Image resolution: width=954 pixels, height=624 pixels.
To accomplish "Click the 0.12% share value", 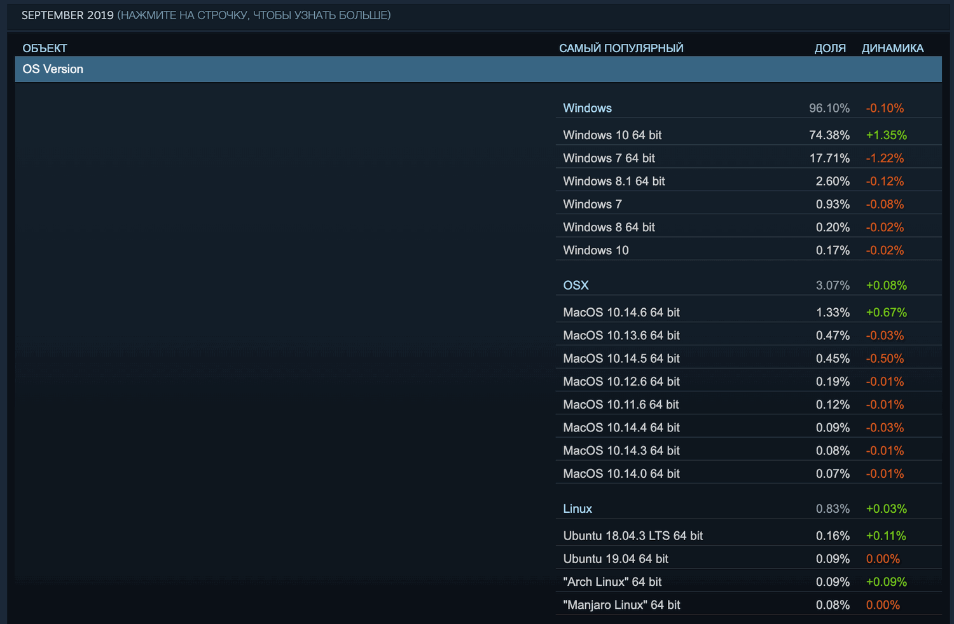I will 833,404.
